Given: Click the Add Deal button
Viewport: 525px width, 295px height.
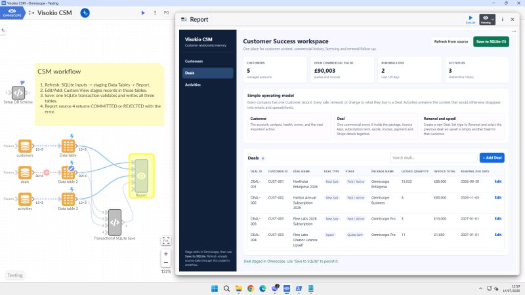Looking at the screenshot, I should [492, 157].
